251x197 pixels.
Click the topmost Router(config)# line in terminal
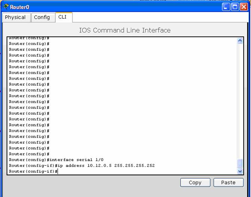[x=29, y=39]
